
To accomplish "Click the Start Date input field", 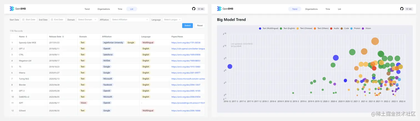I will coord(29,20).
